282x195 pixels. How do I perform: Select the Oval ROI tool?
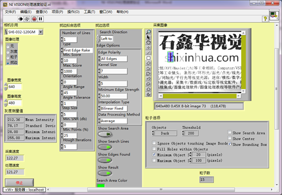148,90
